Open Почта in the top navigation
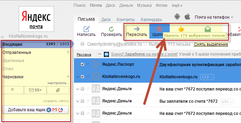This screenshot has height=123, width=241. pos(96,5)
